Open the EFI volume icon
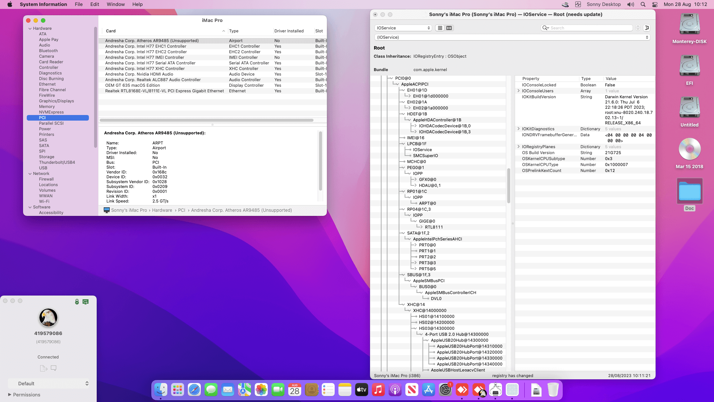 689,67
